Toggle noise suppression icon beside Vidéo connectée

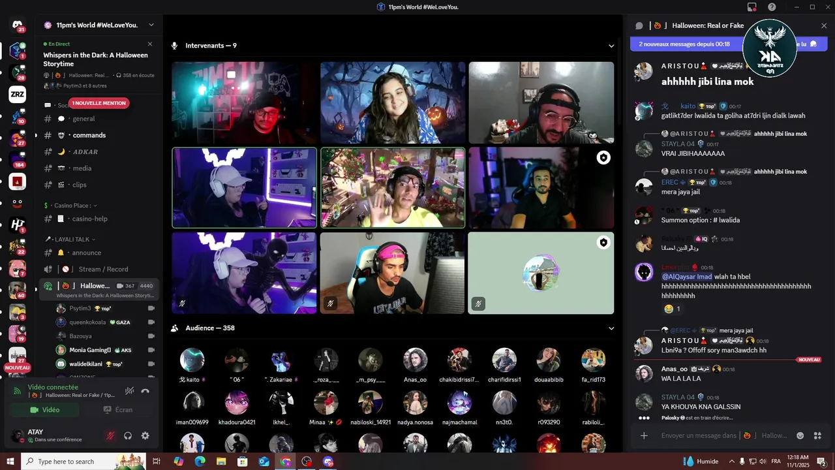(x=130, y=390)
